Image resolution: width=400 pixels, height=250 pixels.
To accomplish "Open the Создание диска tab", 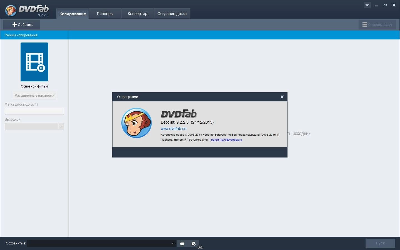I will click(172, 14).
